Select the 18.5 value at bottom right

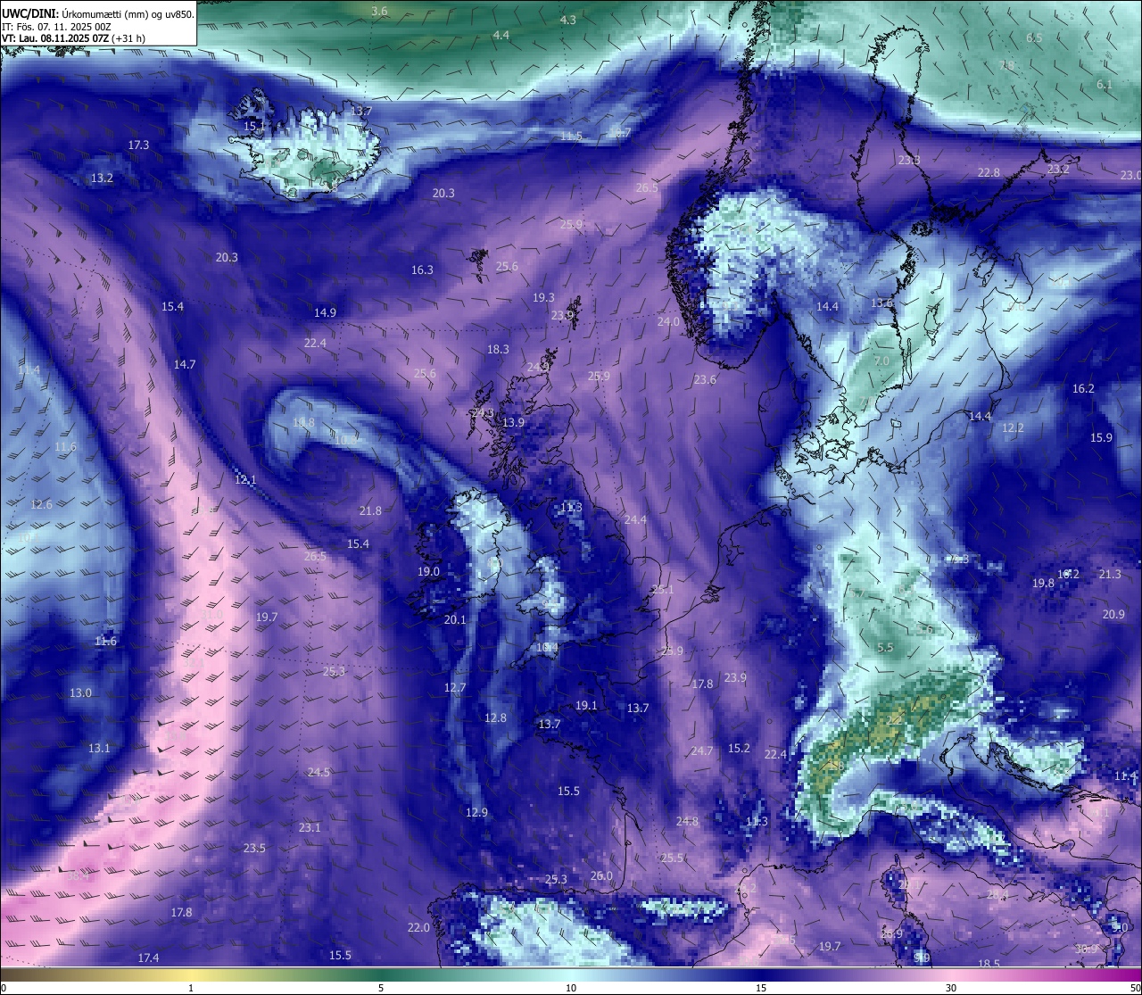coord(989,965)
